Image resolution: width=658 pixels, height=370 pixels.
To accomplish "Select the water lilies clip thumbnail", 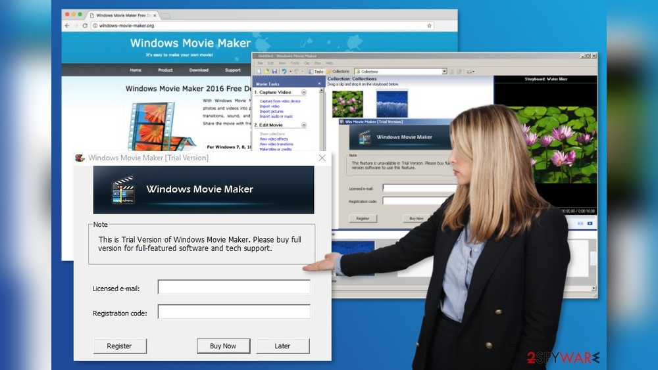I will 347,104.
